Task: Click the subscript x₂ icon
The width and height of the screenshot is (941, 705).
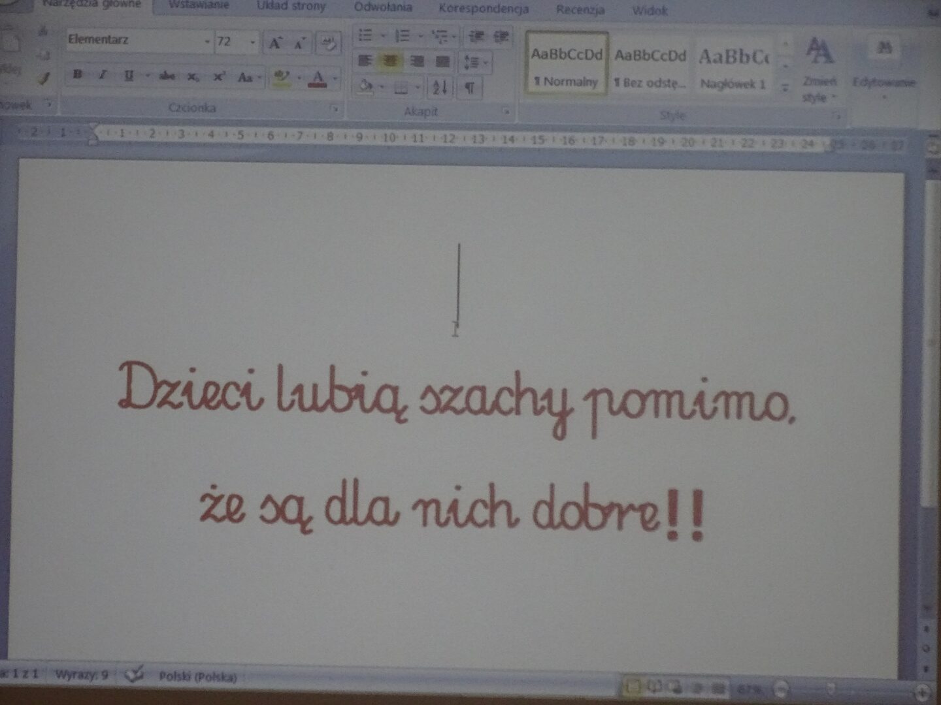Action: [x=193, y=77]
